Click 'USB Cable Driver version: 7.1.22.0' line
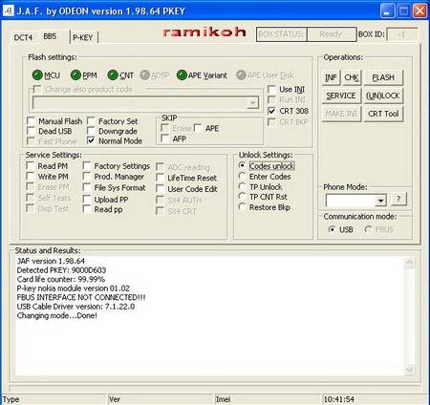This screenshot has width=430, height=405. click(75, 307)
